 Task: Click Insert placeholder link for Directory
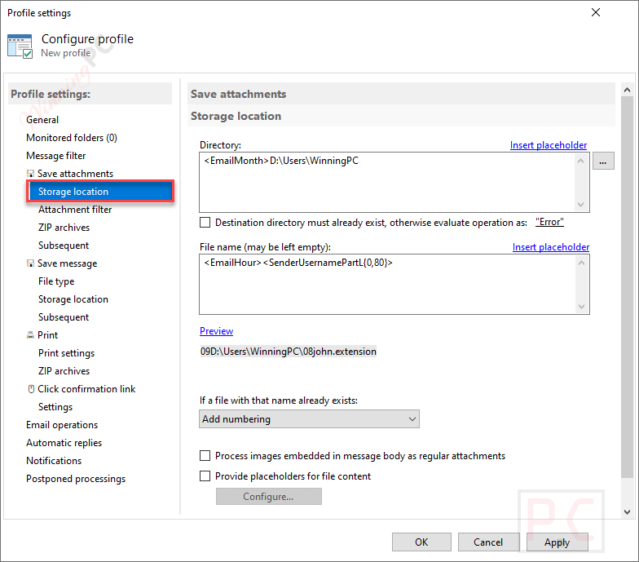point(548,145)
